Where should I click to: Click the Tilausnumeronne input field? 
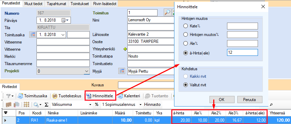coord(63,64)
